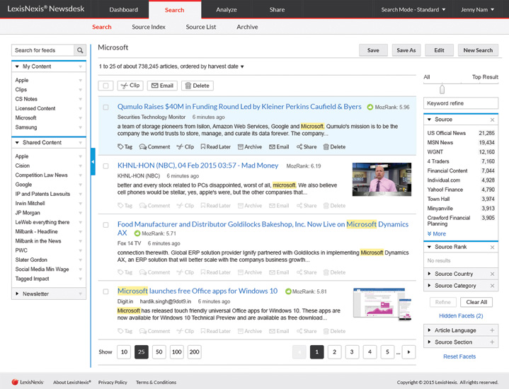Open the Source Index subtab
This screenshot has width=509, height=389.
(x=149, y=27)
